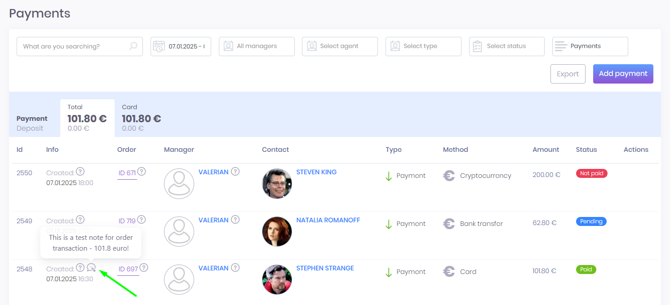Switch to the Card summary tab
This screenshot has width=670, height=305.
141,119
